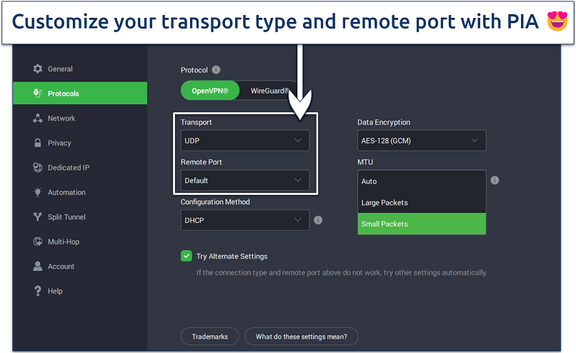The width and height of the screenshot is (576, 353).
Task: Open the Remote Port dropdown
Action: 244,180
